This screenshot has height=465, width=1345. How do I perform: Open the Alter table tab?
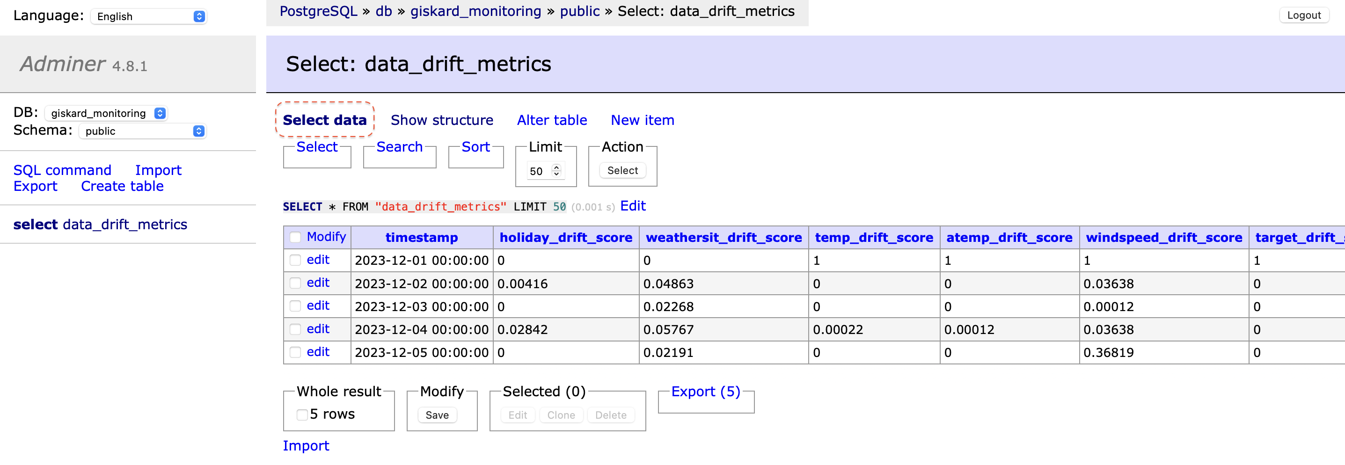click(552, 120)
